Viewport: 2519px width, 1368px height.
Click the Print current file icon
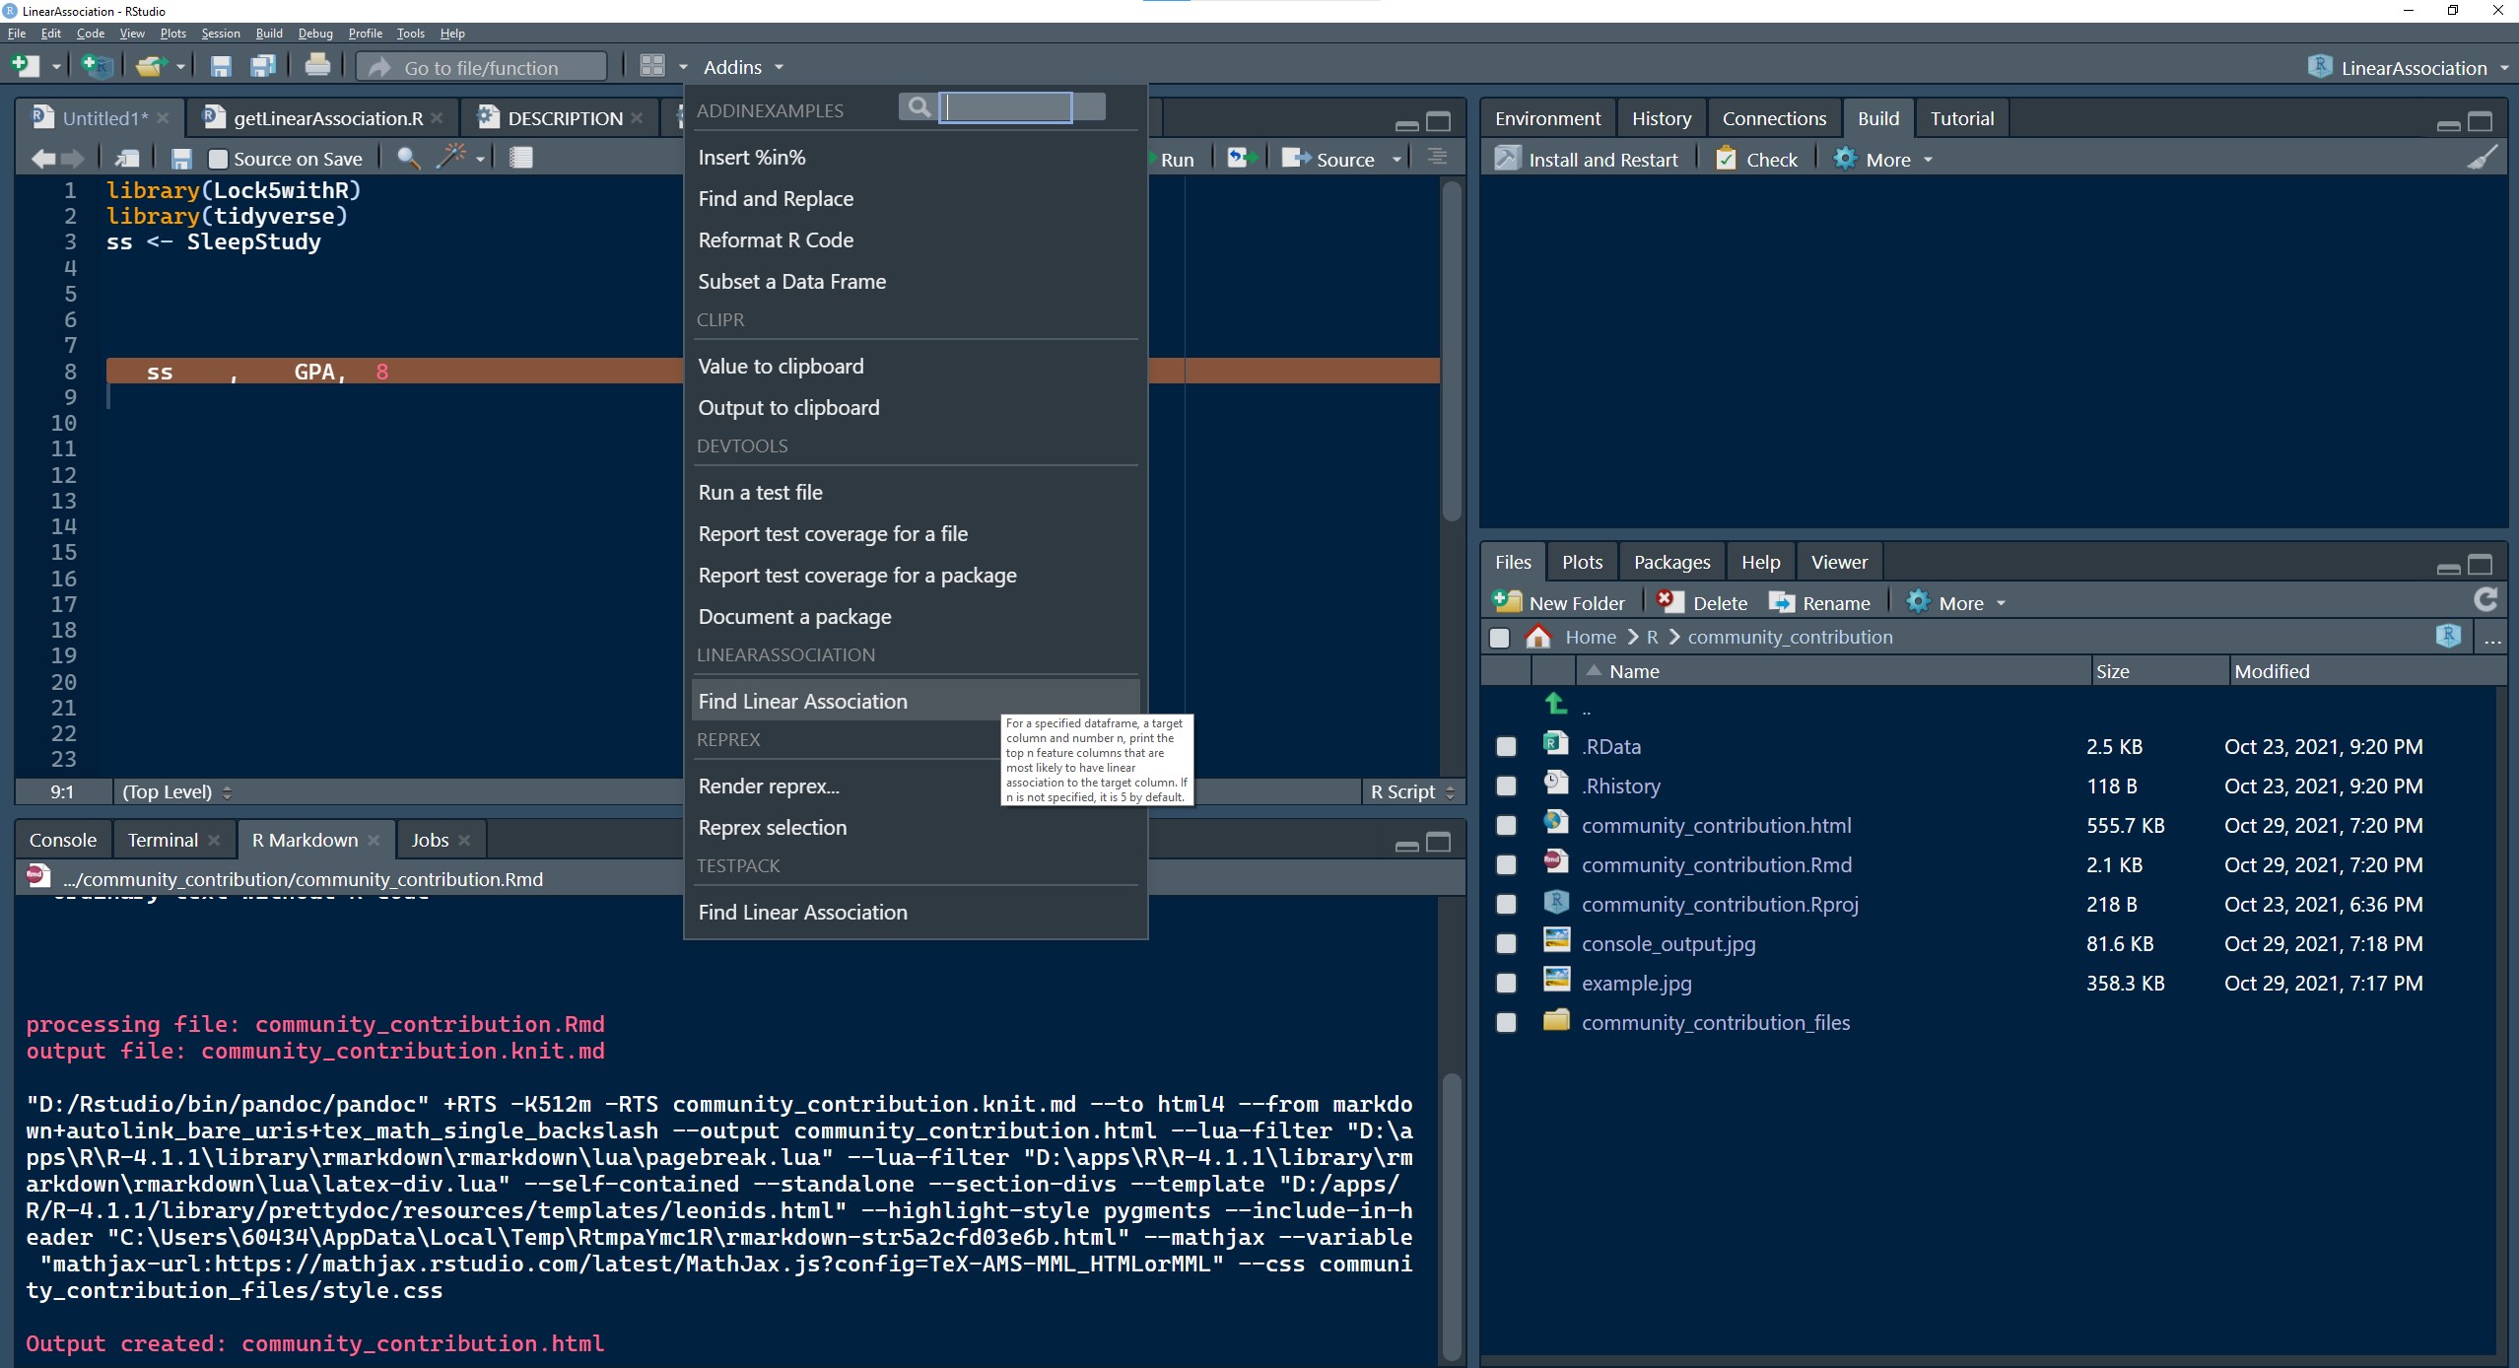[317, 66]
